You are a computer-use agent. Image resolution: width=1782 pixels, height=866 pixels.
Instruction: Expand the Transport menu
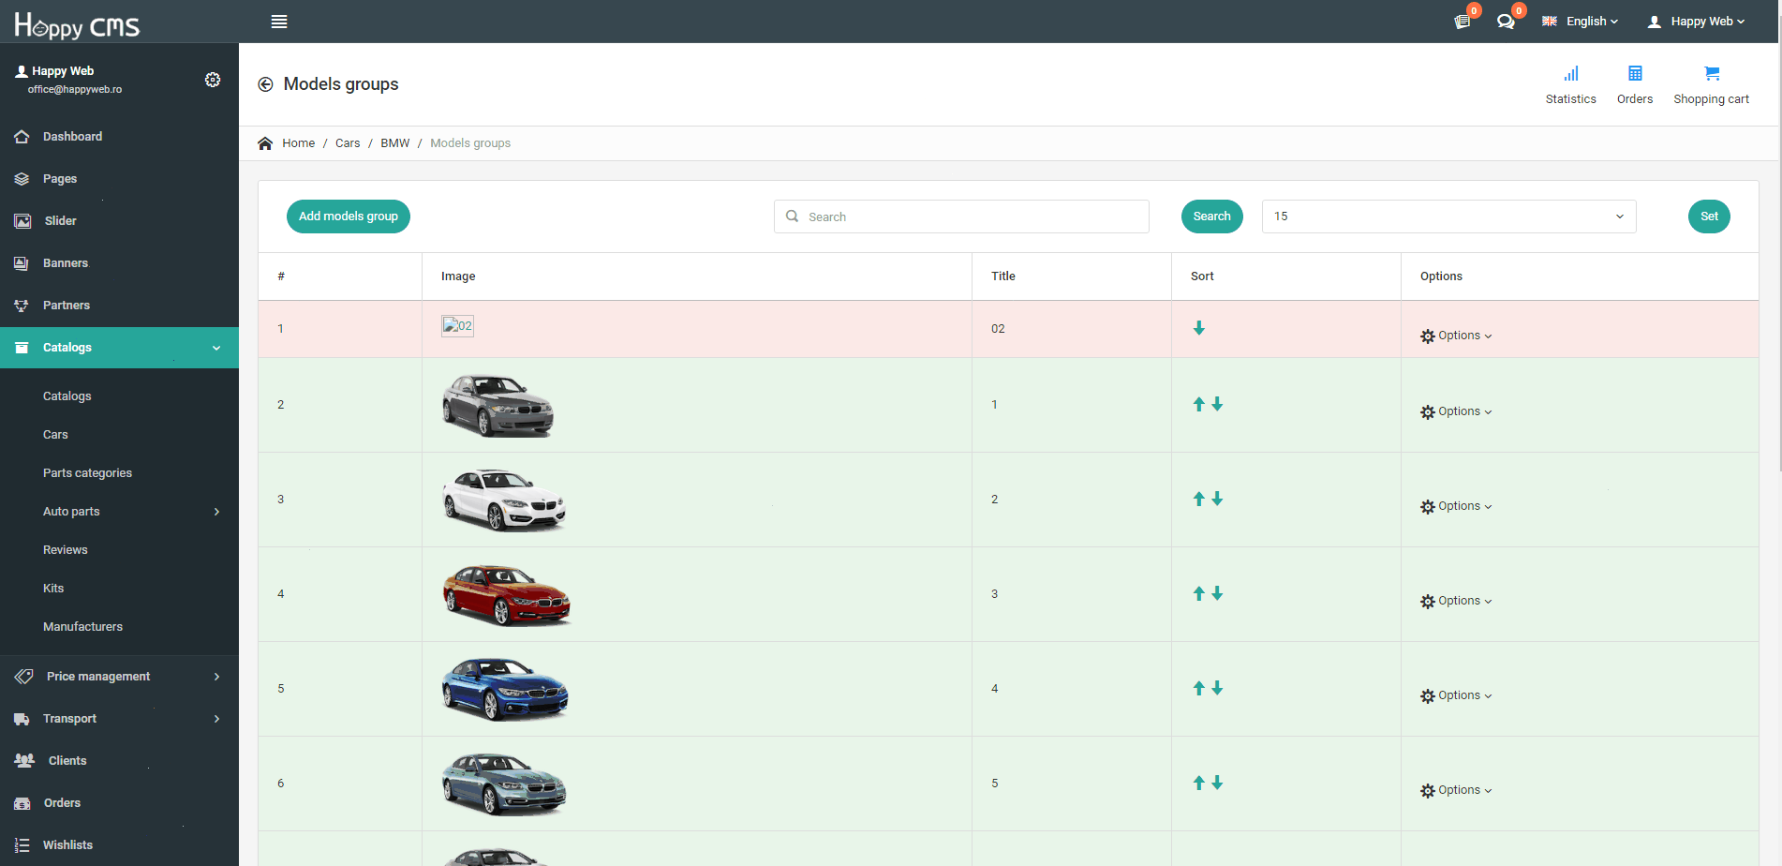(119, 719)
